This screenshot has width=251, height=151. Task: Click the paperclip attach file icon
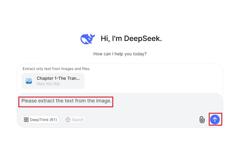click(x=202, y=120)
